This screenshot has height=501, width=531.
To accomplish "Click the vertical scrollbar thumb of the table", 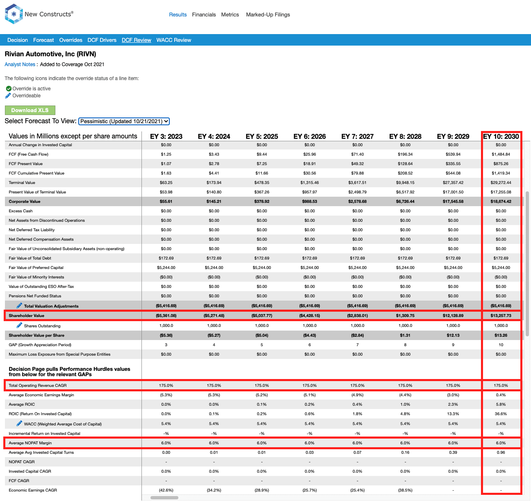I will point(527,263).
